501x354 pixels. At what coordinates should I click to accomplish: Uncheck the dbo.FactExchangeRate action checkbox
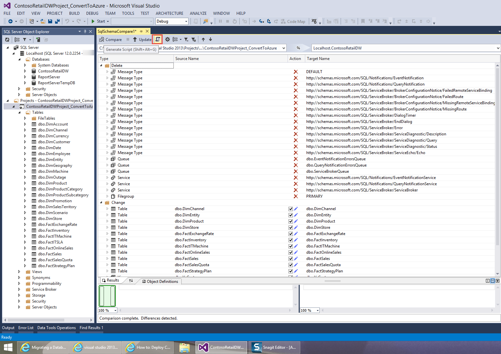point(291,234)
